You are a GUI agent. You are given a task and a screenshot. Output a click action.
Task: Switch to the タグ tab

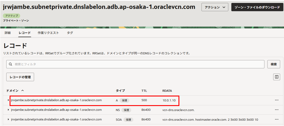point(70,33)
